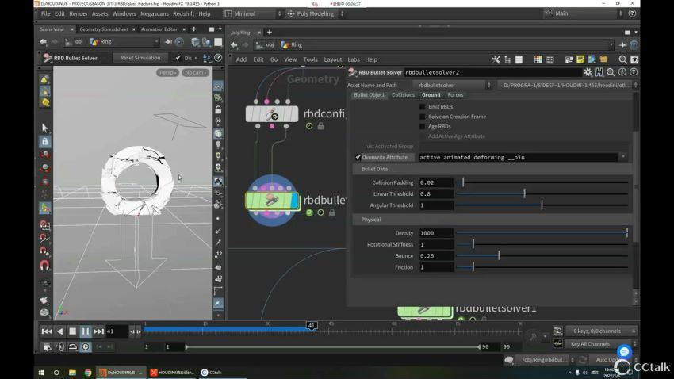Open the Persp viewport menu
The image size is (674, 379).
(167, 73)
